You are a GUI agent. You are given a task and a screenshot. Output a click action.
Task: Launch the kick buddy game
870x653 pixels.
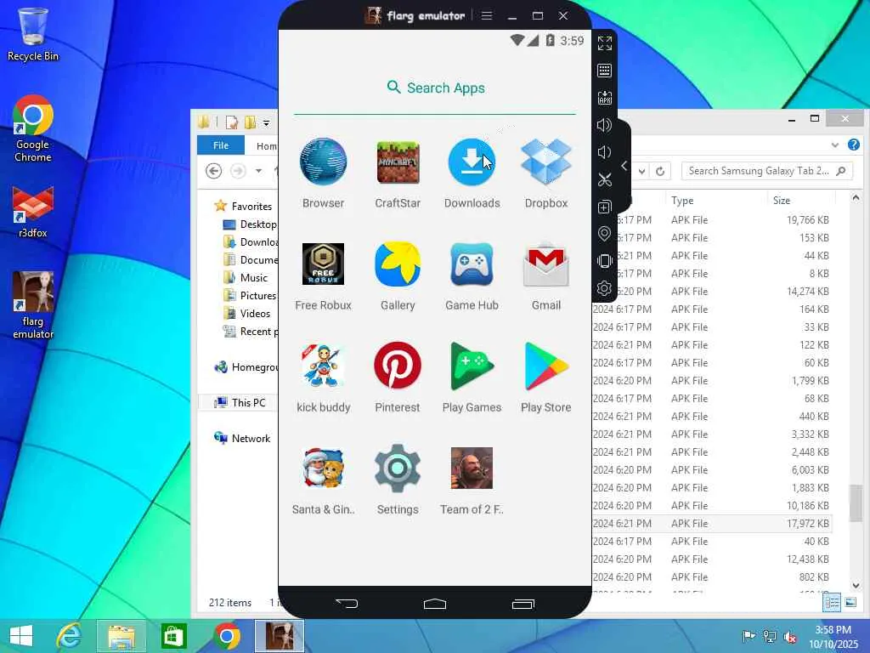coord(323,366)
